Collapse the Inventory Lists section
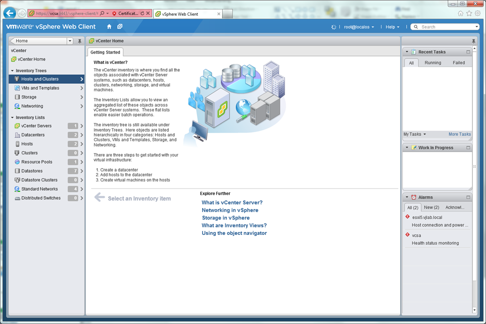 click(12, 117)
